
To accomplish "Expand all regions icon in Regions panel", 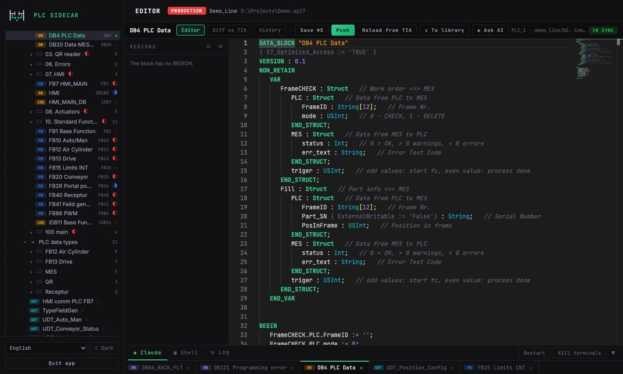I will pos(220,47).
